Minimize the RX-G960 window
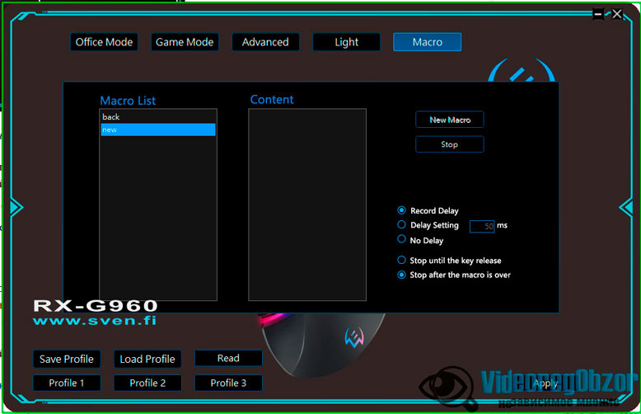Screen dimensions: 641x414 pyautogui.click(x=597, y=14)
